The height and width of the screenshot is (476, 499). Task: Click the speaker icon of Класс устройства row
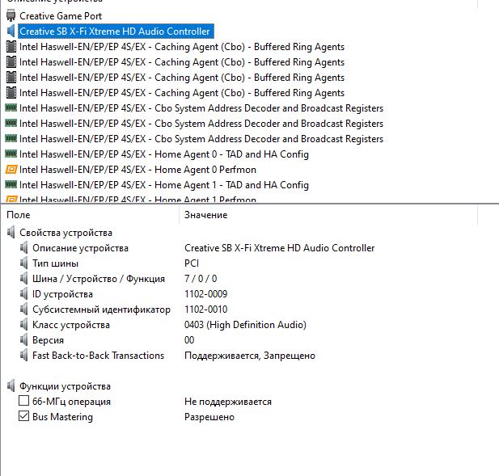coord(23,325)
